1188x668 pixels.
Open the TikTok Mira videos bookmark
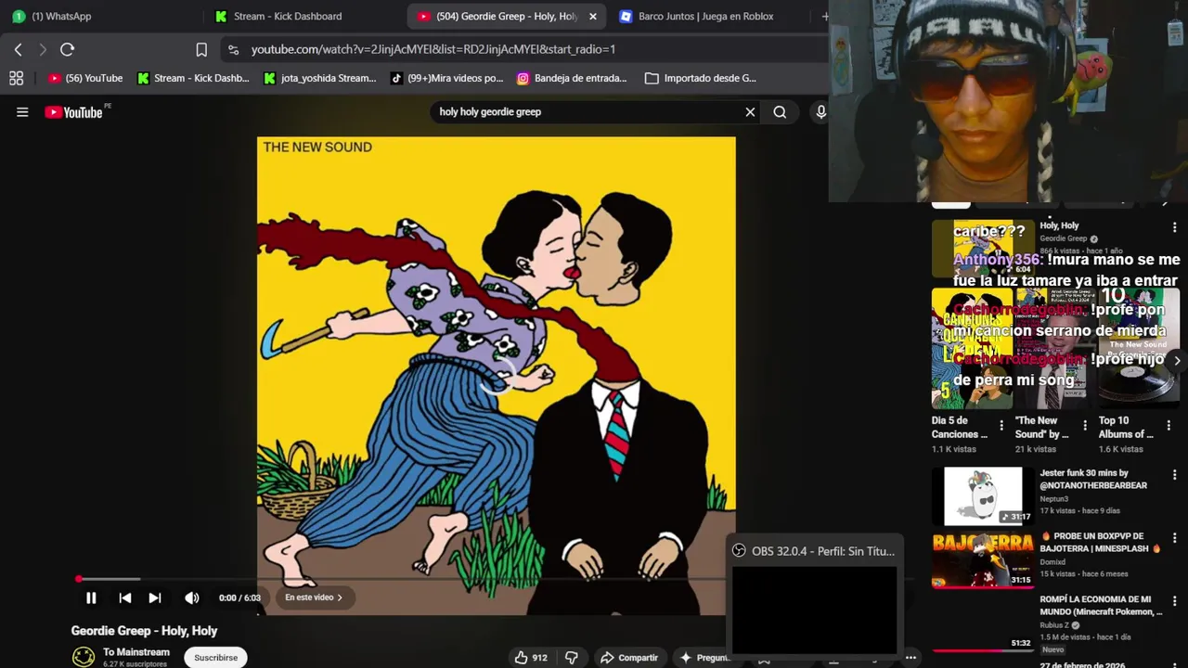446,78
